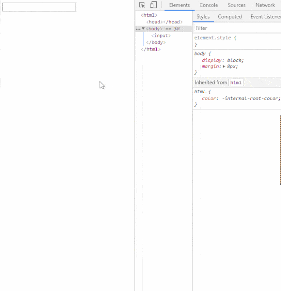Click the html inherited-from link
The height and width of the screenshot is (291, 281).
236,83
